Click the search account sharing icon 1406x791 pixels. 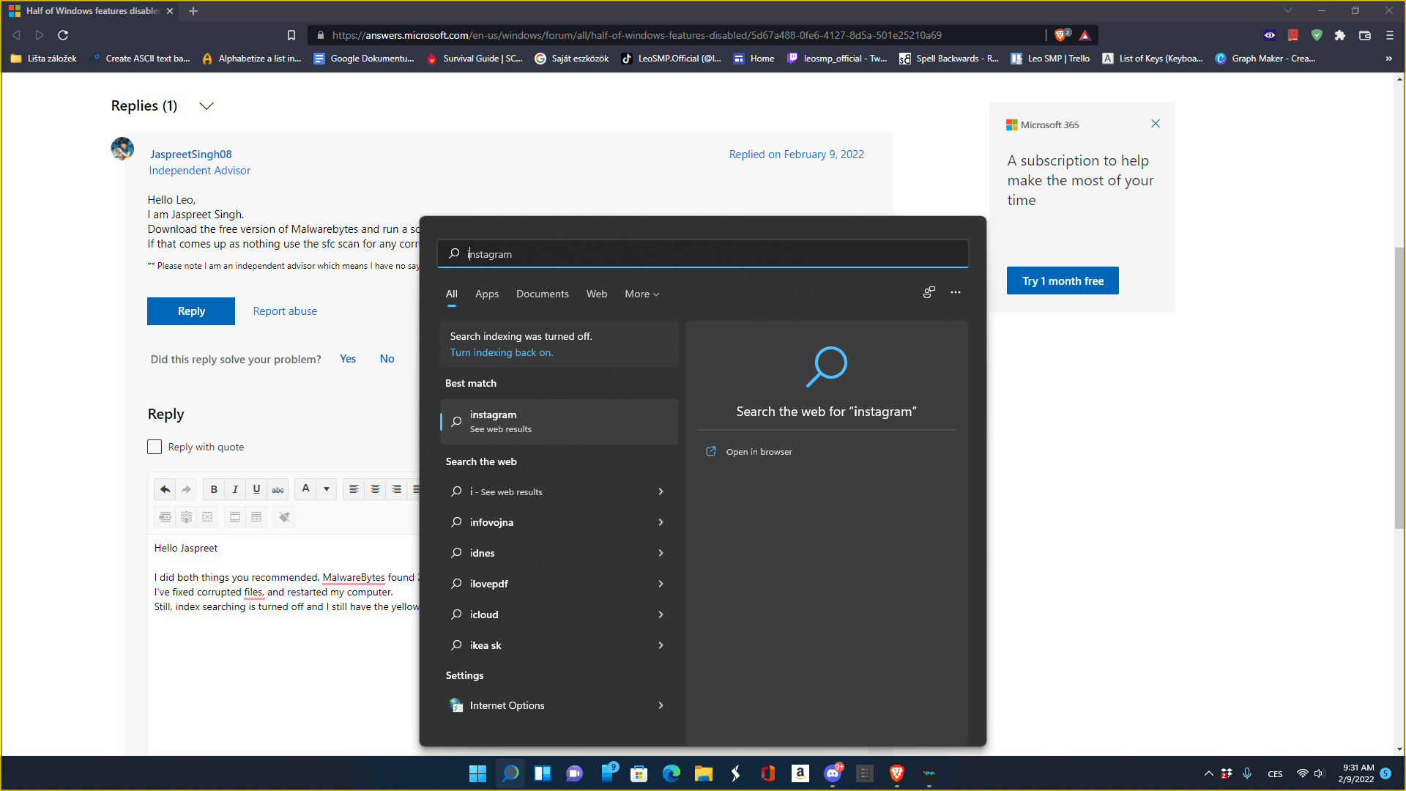tap(929, 292)
